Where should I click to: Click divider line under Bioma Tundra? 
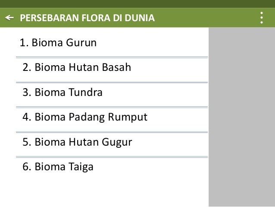click(111, 107)
